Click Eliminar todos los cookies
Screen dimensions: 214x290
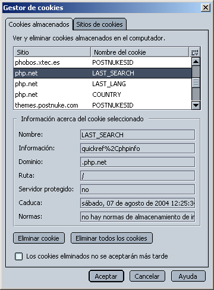(112, 238)
